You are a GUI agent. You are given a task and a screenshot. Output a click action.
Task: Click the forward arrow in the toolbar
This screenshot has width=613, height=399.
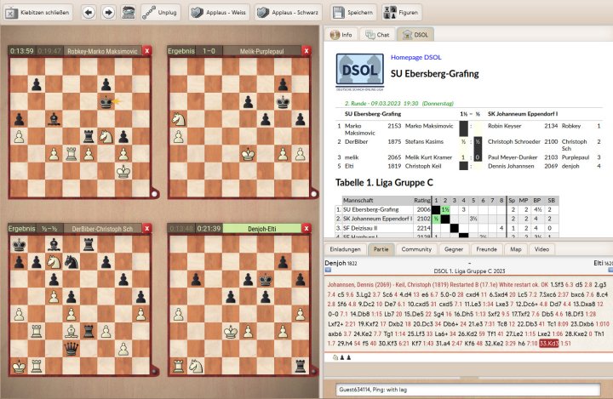click(x=109, y=12)
